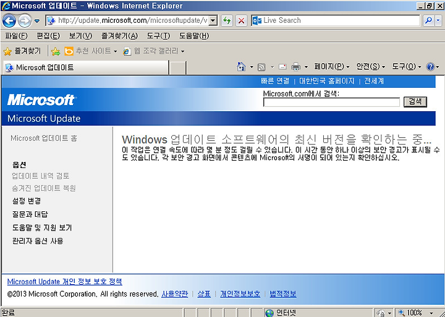Open 설정 변경 in sidebar
This screenshot has width=445, height=317.
[x=27, y=201]
